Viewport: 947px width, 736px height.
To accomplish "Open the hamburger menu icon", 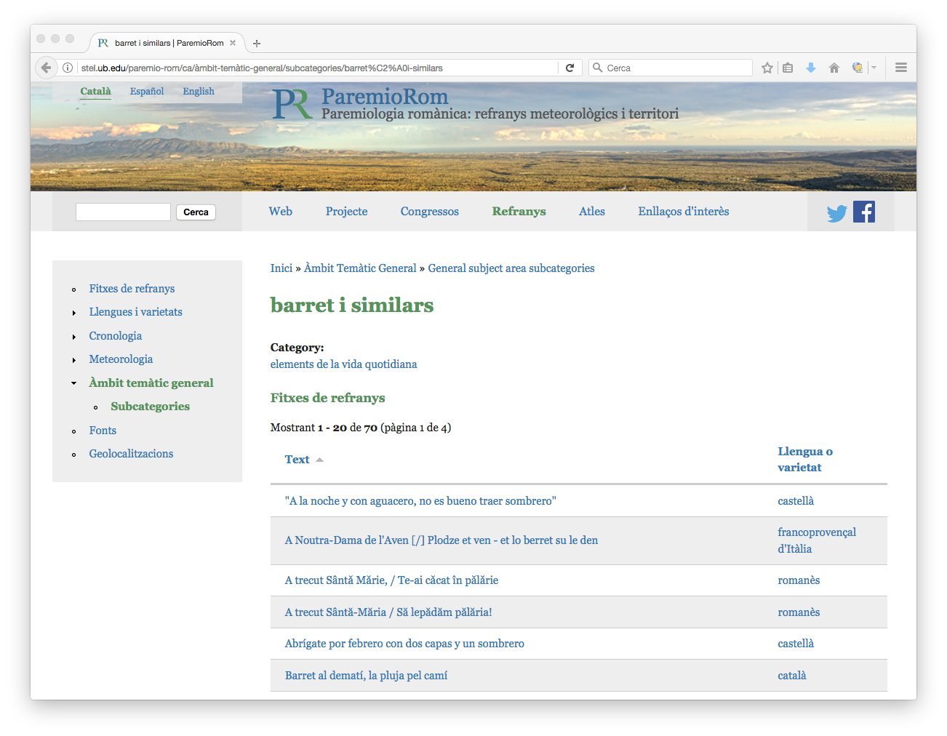I will [900, 68].
